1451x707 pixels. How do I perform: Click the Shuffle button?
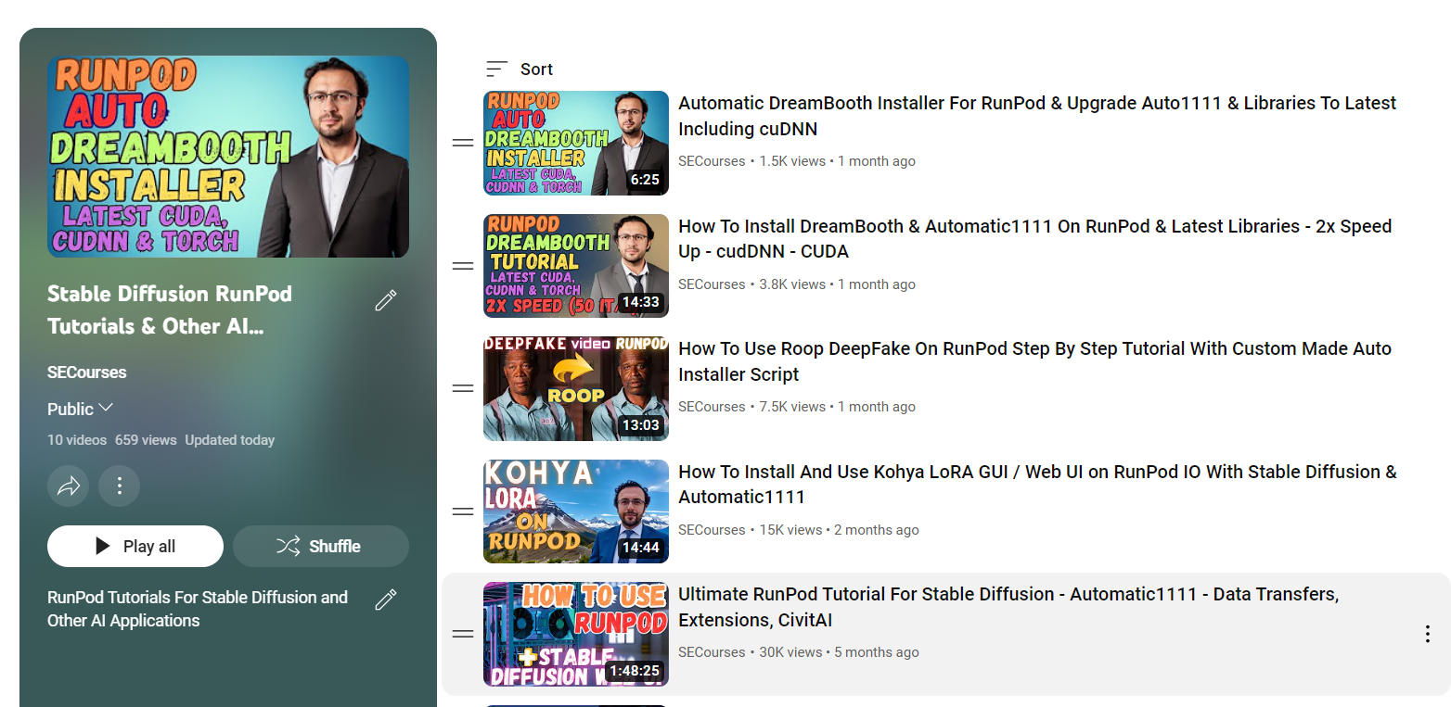320,546
